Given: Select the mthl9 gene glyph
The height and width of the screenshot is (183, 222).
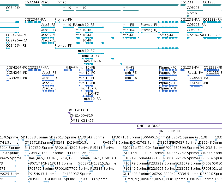Looking at the screenshot, I should (68, 10).
